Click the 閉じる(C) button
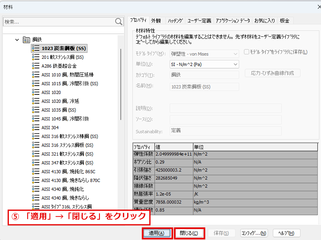This screenshot has width=321, height=240. 189,233
